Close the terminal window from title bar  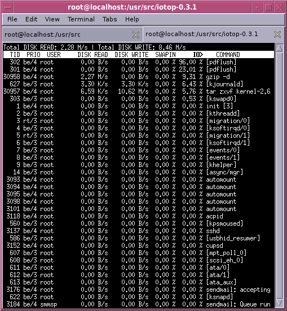tap(280, 7)
